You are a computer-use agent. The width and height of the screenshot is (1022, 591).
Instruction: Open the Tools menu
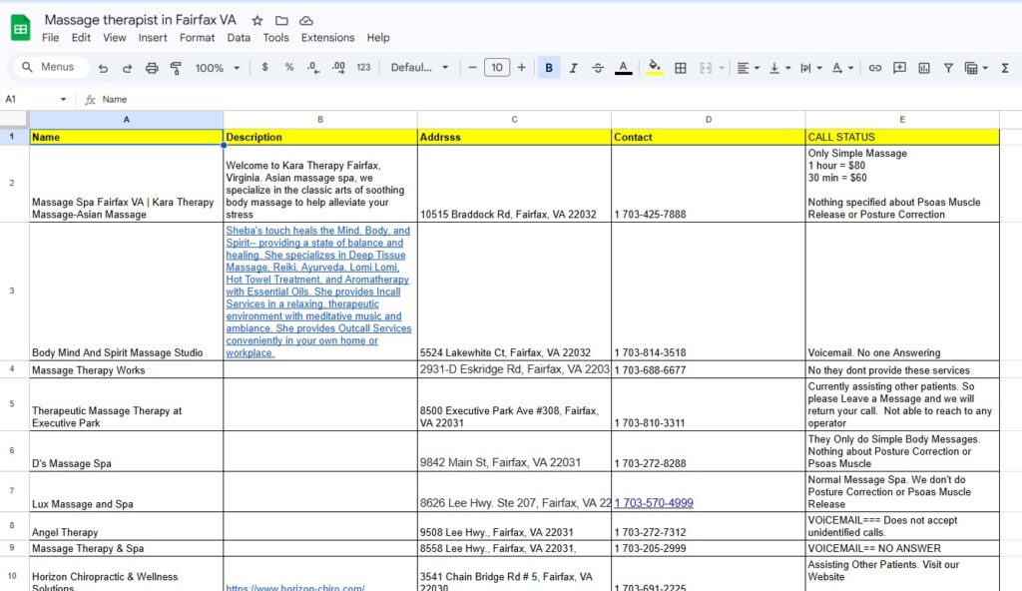(x=275, y=38)
